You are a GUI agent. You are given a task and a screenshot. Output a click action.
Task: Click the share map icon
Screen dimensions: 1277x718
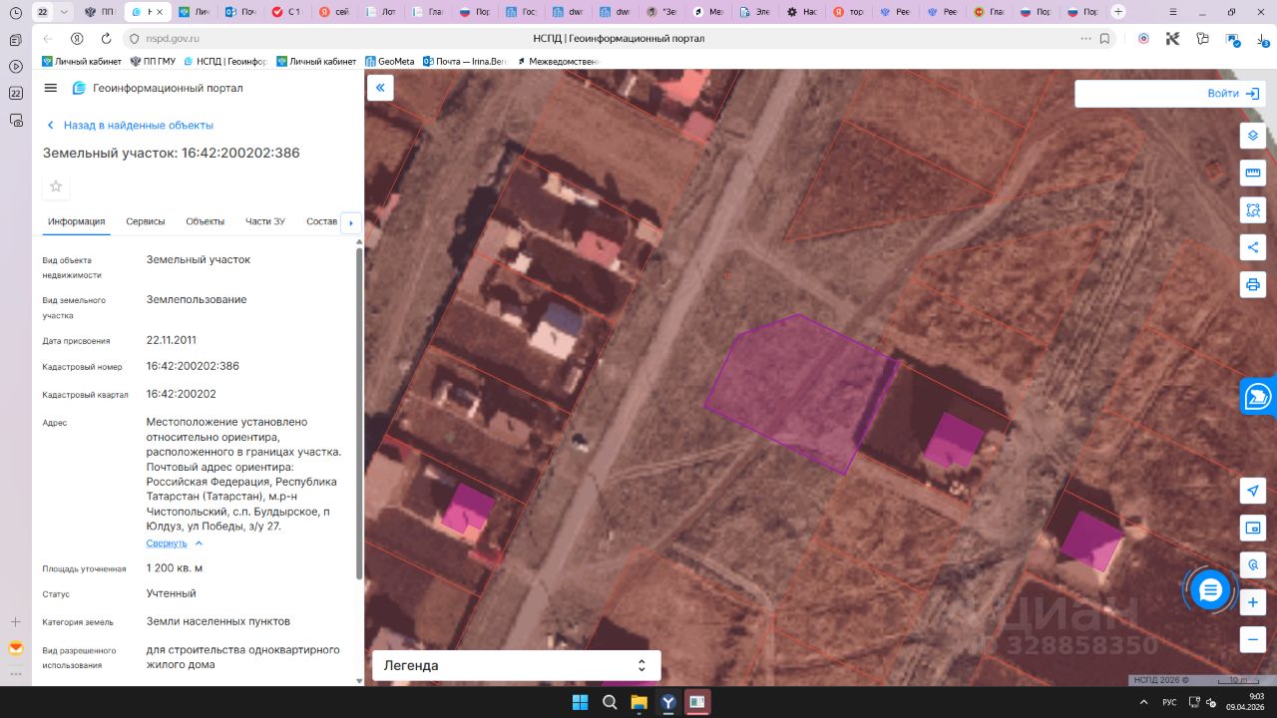click(x=1253, y=247)
